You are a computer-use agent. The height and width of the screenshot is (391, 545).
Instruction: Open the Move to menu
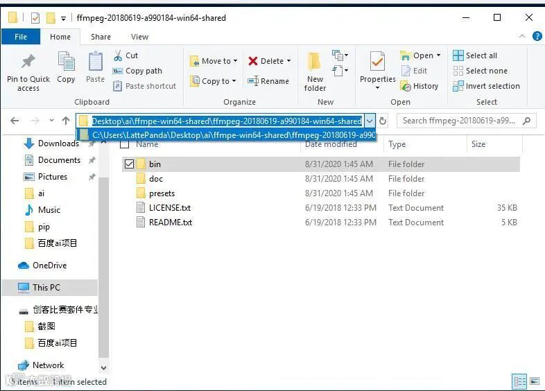[214, 61]
